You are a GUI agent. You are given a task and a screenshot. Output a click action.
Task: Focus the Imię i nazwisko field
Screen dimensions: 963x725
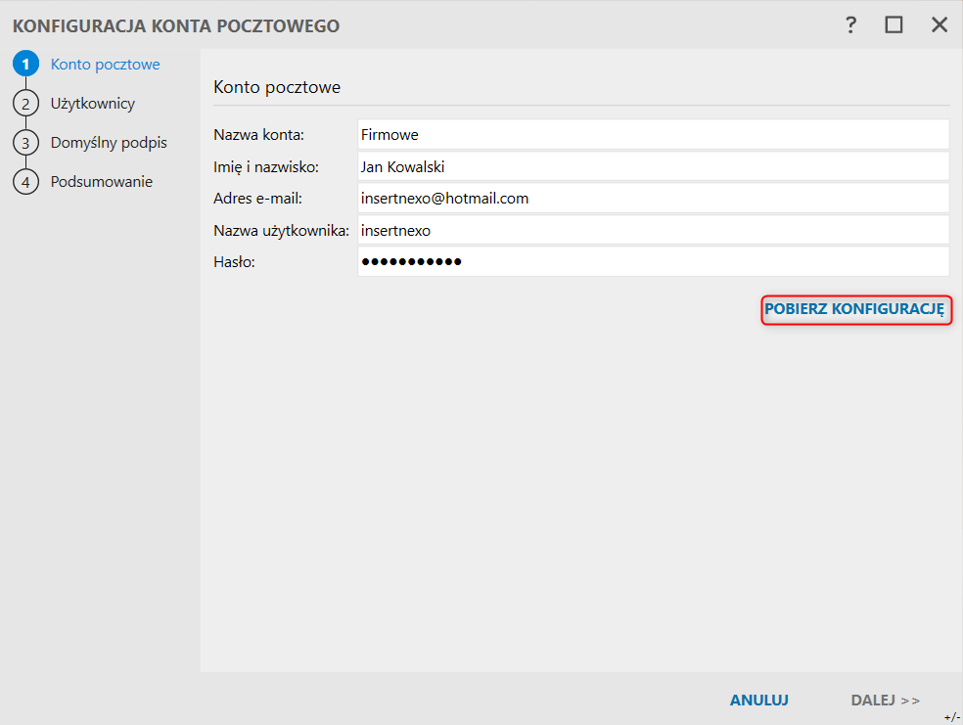tap(653, 166)
